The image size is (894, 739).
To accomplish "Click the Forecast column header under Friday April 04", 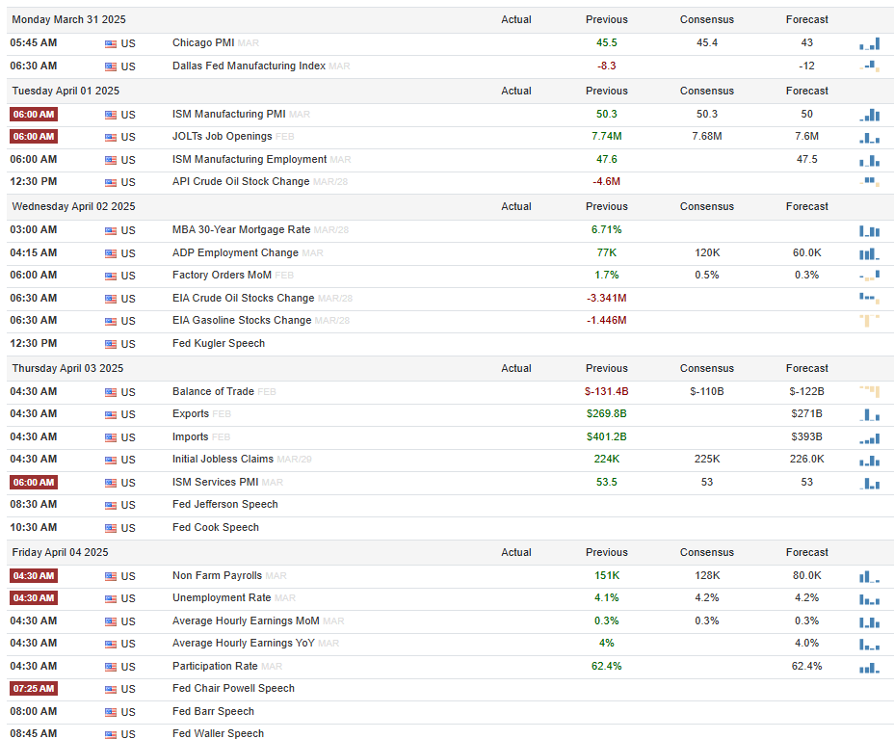I will tap(806, 552).
